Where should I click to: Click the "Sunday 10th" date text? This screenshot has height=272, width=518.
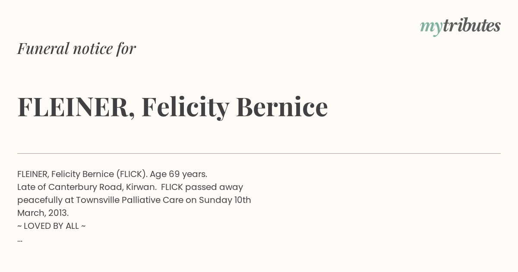225,200
